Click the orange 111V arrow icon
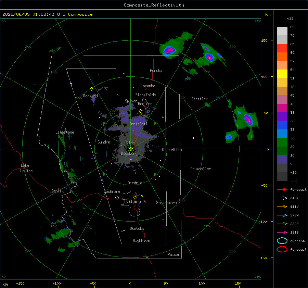Viewport: 308px width, 288px height. tap(282, 206)
